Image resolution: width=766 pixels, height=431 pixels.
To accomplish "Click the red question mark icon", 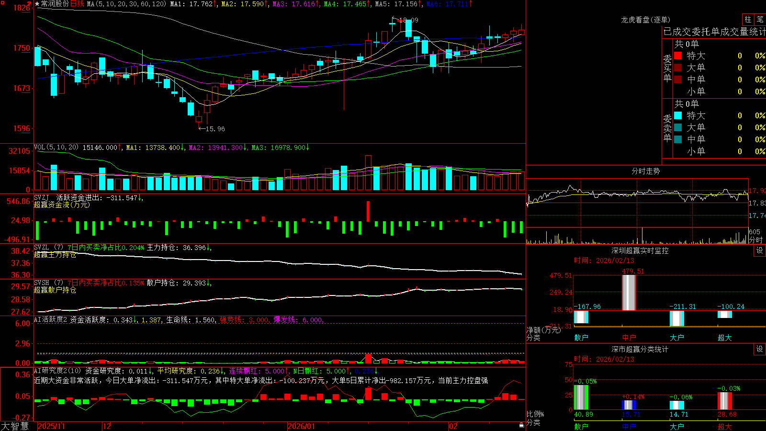I will (x=29, y=4).
